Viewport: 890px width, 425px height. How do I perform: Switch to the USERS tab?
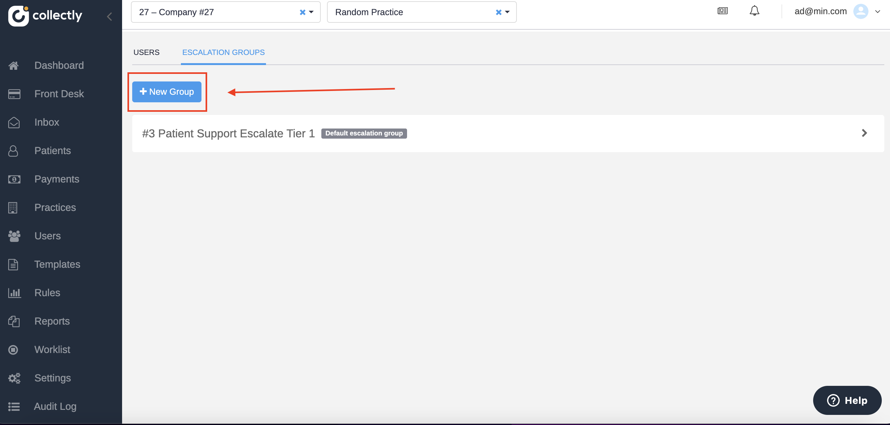coord(146,52)
